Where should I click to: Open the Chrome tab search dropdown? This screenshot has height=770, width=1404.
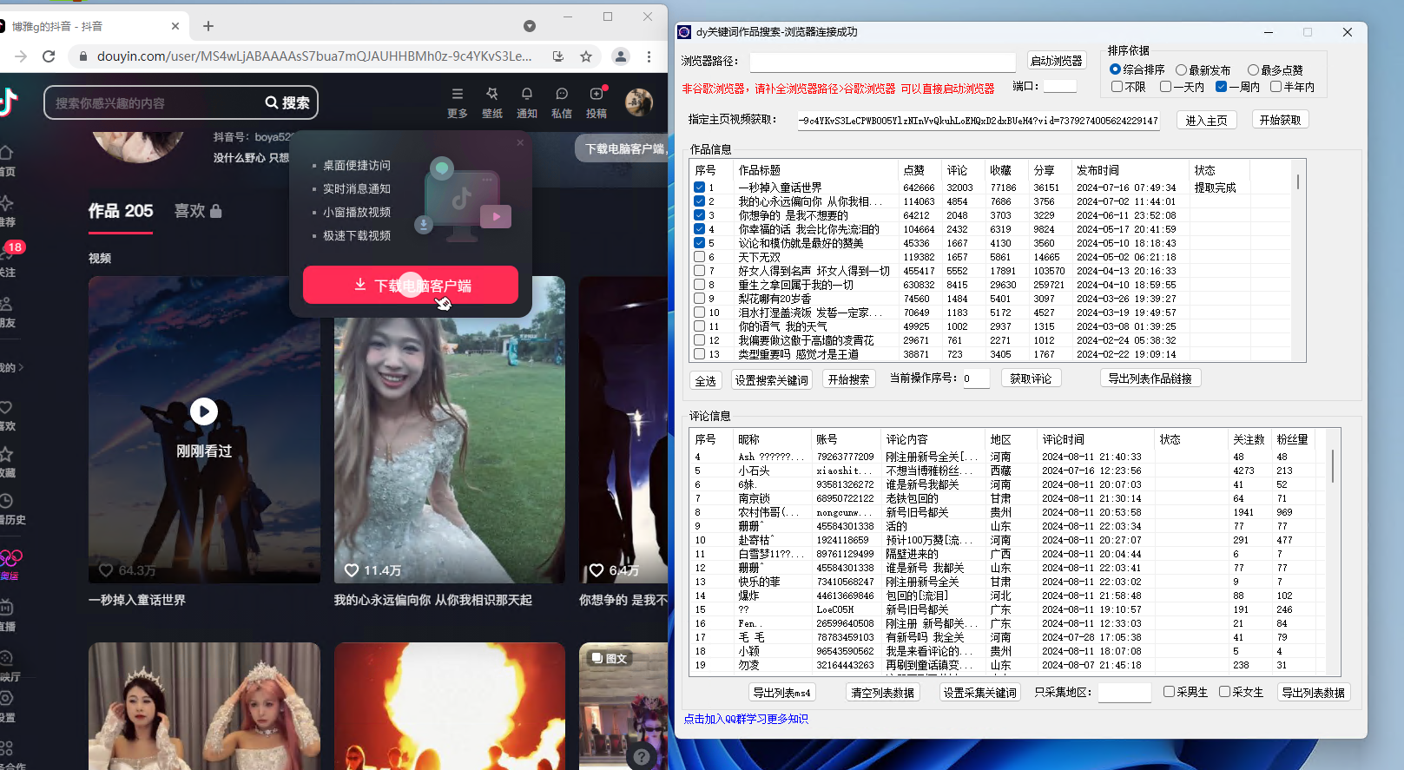click(x=530, y=26)
